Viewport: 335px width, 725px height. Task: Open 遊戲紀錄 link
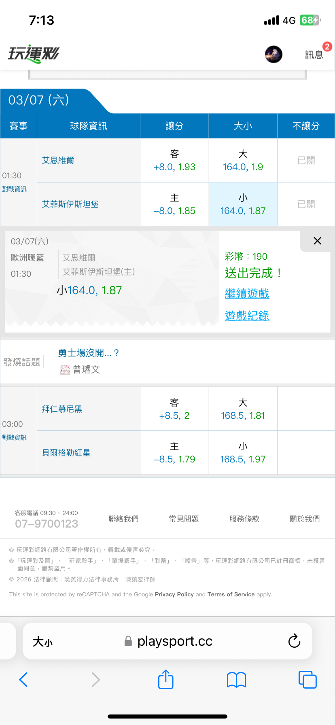point(247,316)
